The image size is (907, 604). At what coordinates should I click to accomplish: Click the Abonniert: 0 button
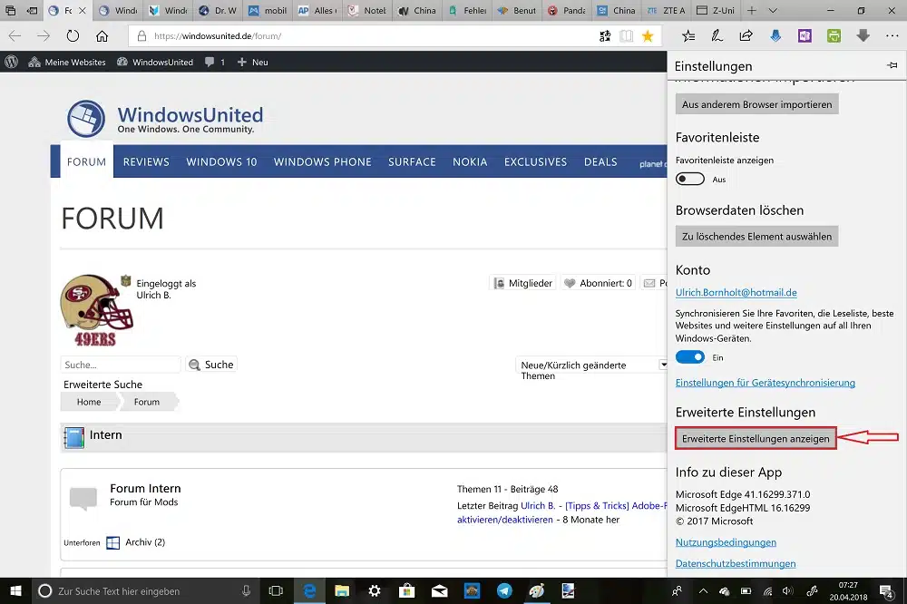click(x=598, y=283)
